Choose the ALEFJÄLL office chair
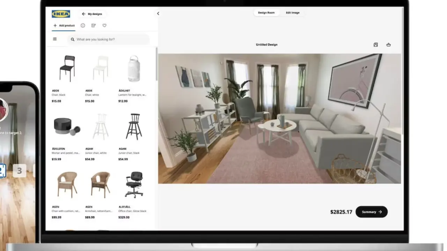The width and height of the screenshot is (447, 251). [x=134, y=184]
